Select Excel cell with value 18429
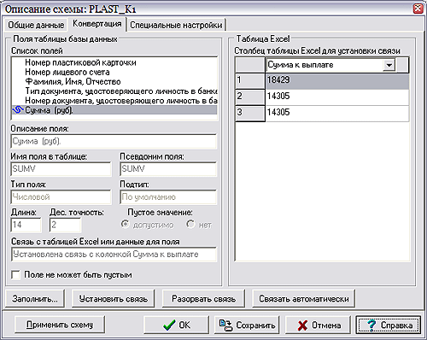The width and height of the screenshot is (427, 340). pos(337,81)
